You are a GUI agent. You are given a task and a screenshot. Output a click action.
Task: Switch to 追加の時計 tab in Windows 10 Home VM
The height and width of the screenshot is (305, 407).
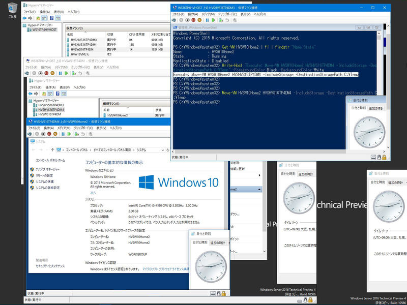click(x=218, y=243)
